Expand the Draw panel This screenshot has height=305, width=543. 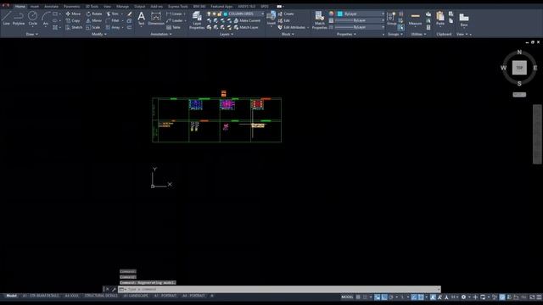tap(32, 34)
